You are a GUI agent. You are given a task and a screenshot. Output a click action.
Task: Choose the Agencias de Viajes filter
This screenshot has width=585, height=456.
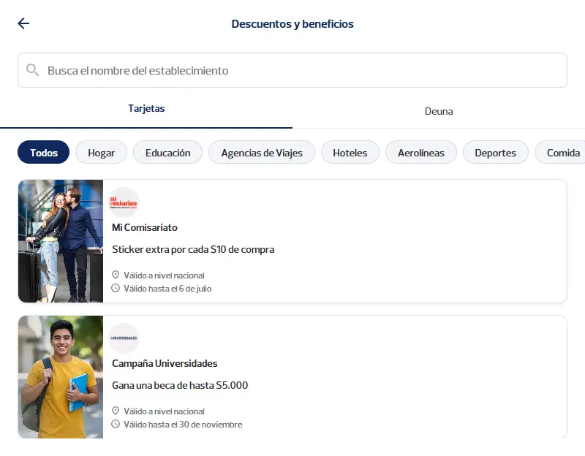point(262,152)
